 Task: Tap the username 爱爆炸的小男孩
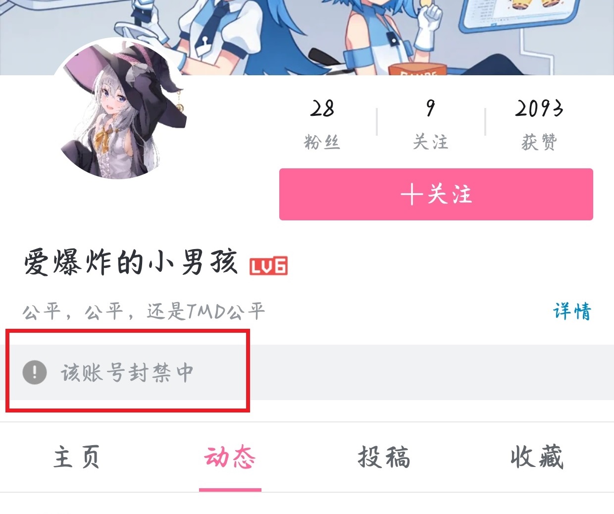coord(131,262)
